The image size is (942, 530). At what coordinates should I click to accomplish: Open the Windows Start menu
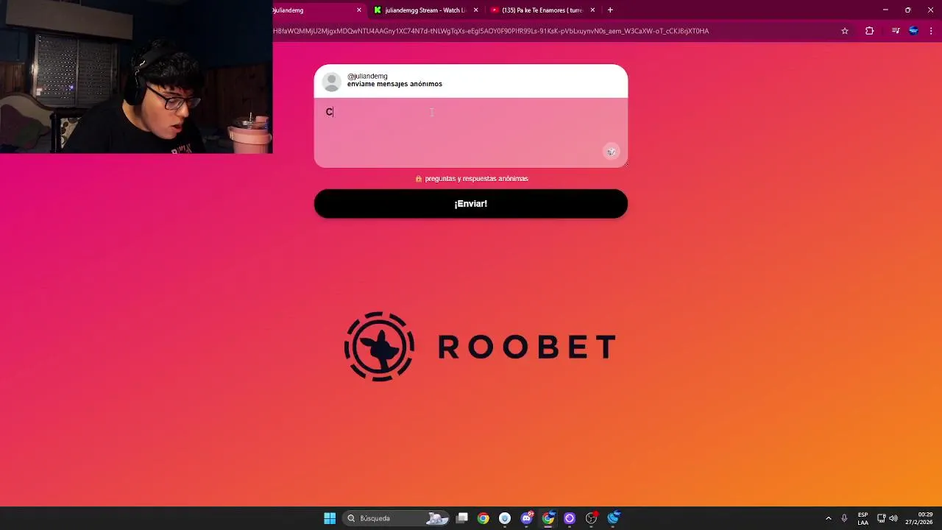(330, 518)
